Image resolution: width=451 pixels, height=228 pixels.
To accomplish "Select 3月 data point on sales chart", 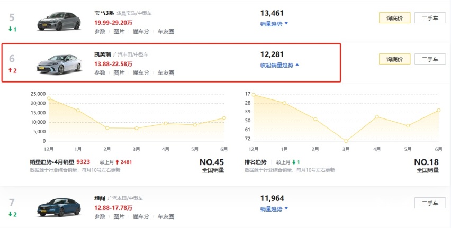I will pyautogui.click(x=137, y=128).
